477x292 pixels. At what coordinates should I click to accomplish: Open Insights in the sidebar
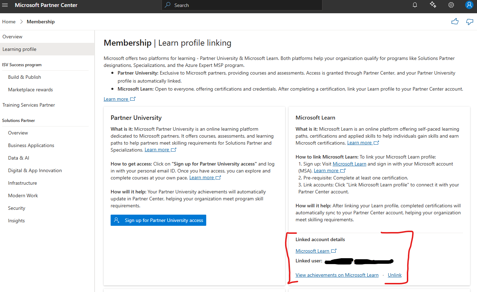coord(16,221)
